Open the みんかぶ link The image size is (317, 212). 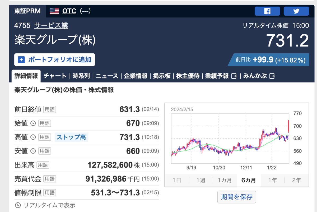(255, 76)
